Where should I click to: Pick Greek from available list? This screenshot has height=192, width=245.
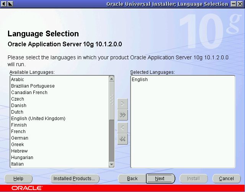pyautogui.click(x=60, y=145)
